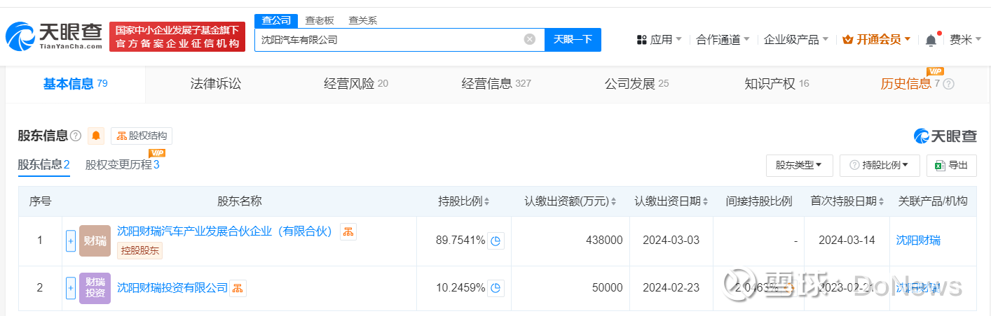Click the 2024-02-23 contribution date cell

click(671, 287)
